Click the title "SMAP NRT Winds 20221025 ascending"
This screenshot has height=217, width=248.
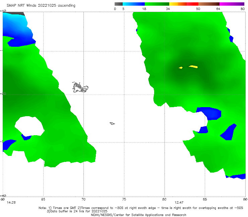[x=41, y=5]
